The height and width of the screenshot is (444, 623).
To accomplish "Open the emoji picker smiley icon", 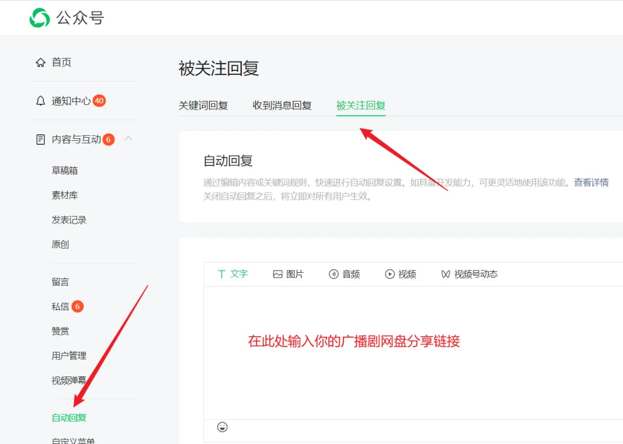I will pyautogui.click(x=222, y=427).
